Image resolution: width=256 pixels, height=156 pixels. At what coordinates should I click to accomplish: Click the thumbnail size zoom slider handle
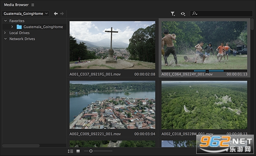point(91,151)
